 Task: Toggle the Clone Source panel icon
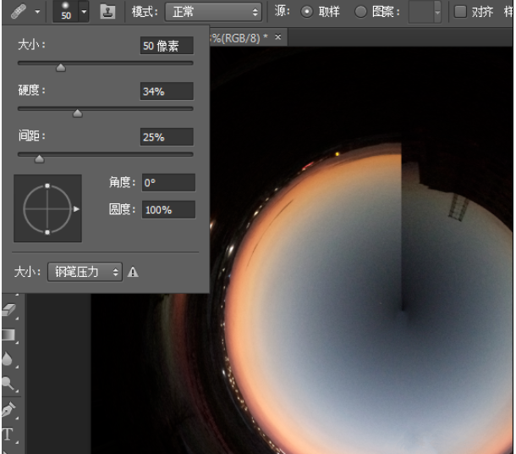[107, 12]
